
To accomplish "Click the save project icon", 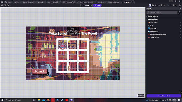I will [8, 5].
